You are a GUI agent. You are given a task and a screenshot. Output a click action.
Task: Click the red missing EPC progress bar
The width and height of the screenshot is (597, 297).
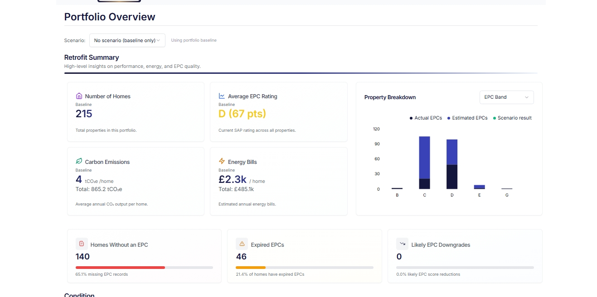point(120,268)
